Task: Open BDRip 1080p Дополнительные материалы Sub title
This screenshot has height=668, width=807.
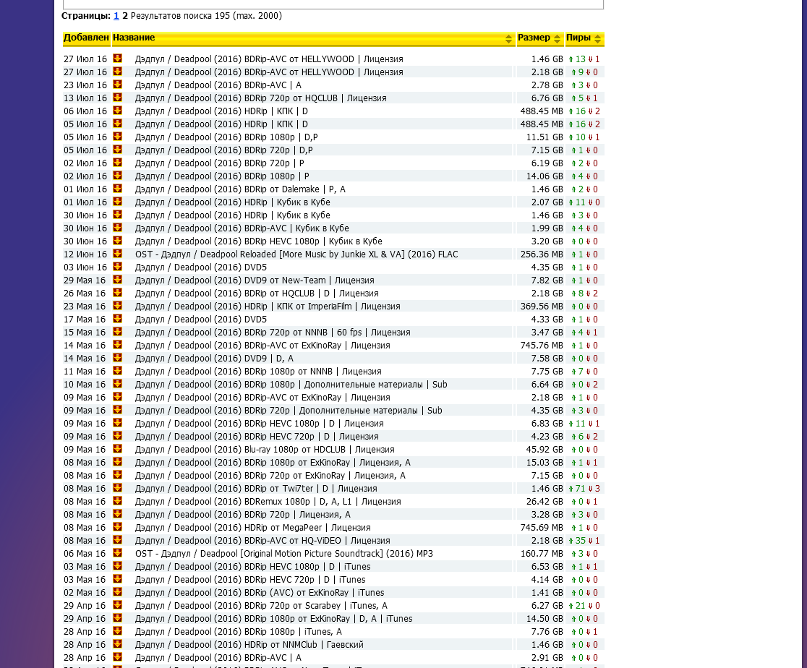Action: (291, 385)
